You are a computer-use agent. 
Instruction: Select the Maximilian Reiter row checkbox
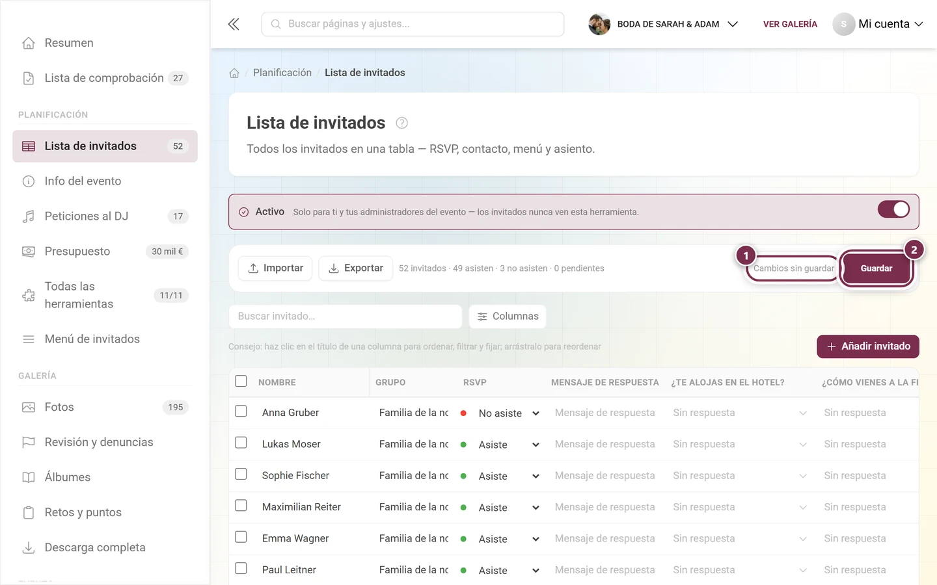[241, 506]
